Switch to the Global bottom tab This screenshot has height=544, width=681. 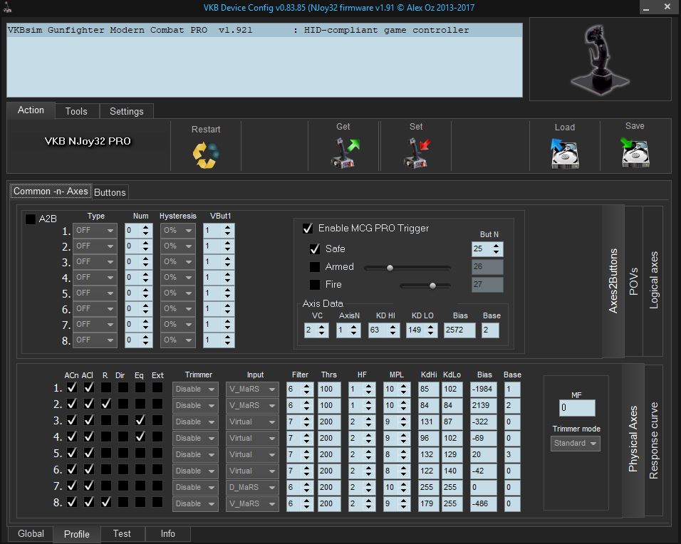[x=31, y=534]
